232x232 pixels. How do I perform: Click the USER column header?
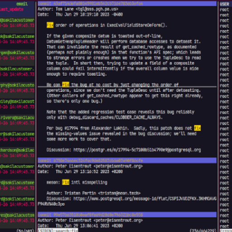[x=224, y=4]
